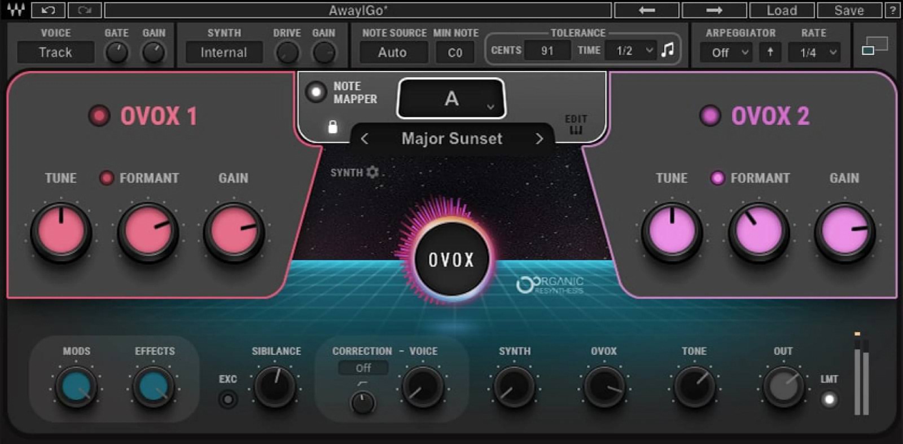Screen dimensions: 903x444
Task: Open the root note A dropdown
Action: pos(451,99)
